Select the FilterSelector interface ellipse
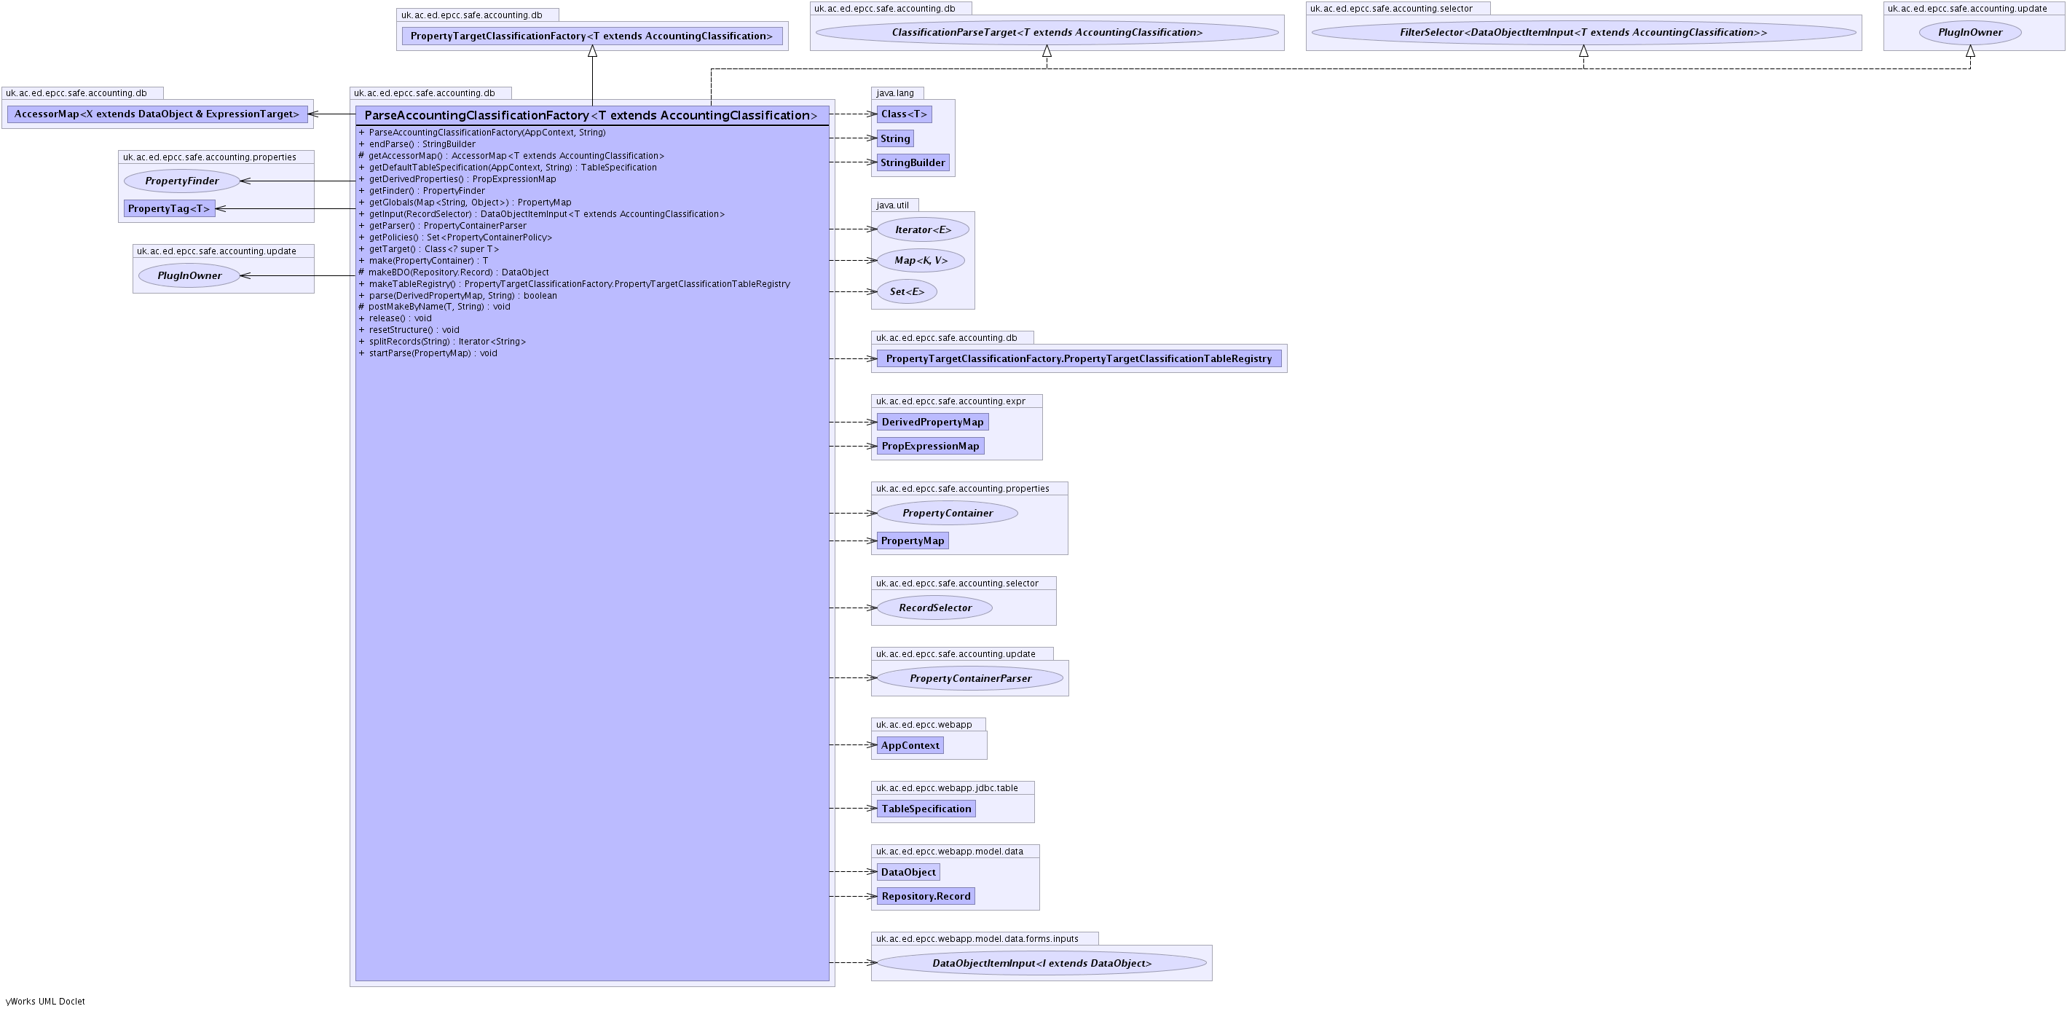2067x1014 pixels. tap(1583, 33)
